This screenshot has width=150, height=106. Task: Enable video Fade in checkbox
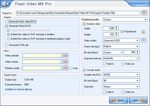tap(104, 64)
